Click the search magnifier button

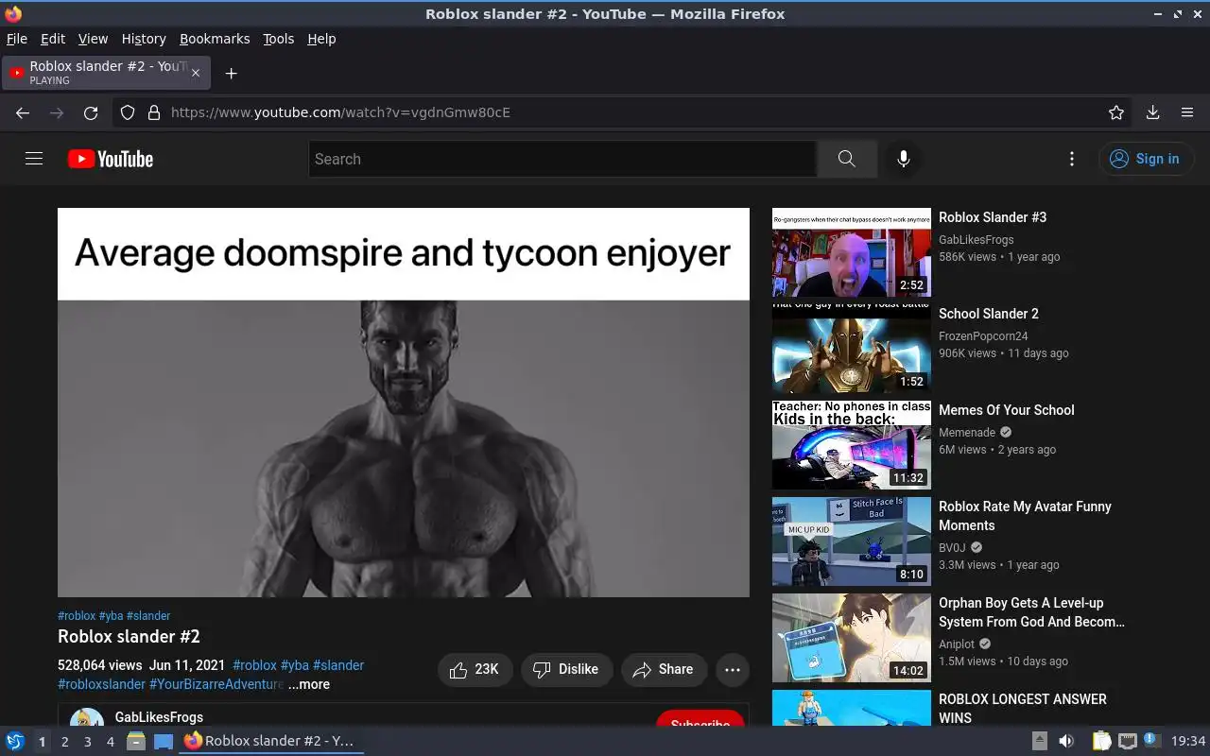coord(846,159)
